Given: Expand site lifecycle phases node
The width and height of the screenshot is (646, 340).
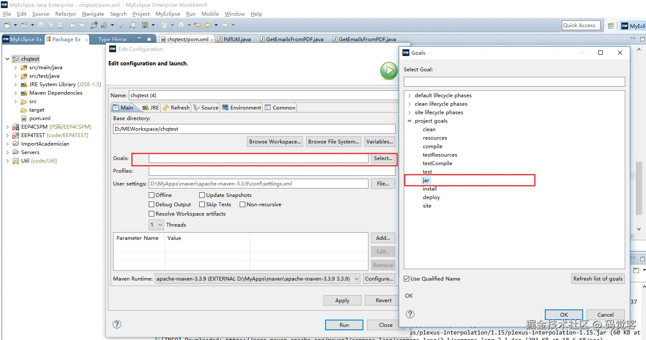Looking at the screenshot, I should point(410,112).
